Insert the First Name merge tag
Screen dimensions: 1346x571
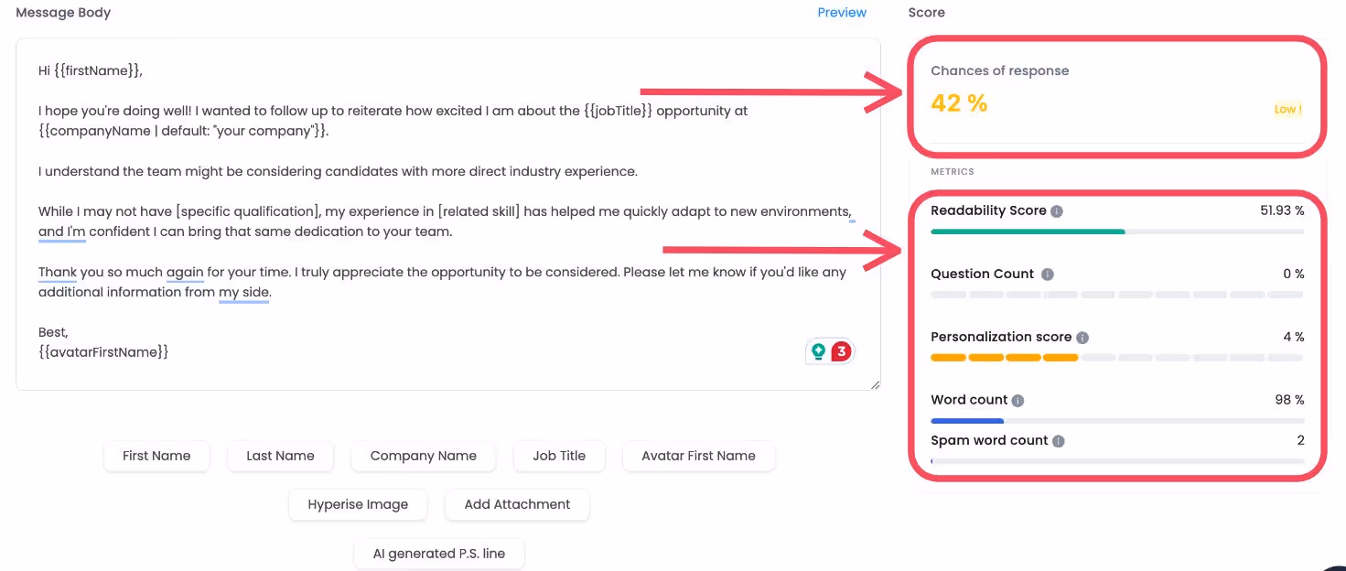156,456
